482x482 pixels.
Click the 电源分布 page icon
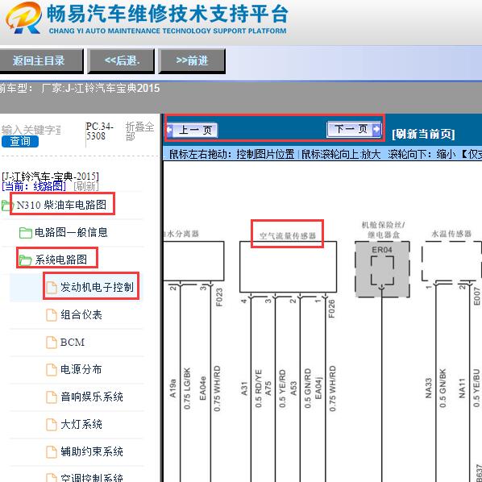(x=52, y=370)
